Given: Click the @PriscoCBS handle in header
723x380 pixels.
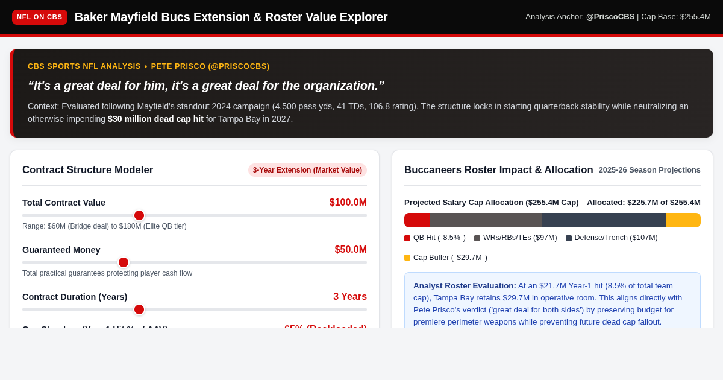Looking at the screenshot, I should [610, 17].
